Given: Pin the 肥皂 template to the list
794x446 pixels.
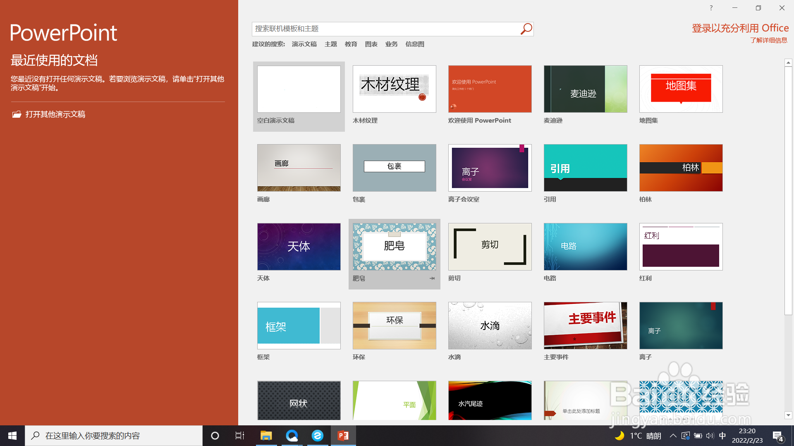Looking at the screenshot, I should coord(432,278).
